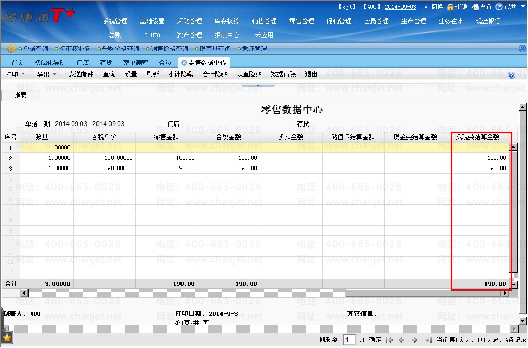Open the 打印 dropdown arrow

pos(23,74)
